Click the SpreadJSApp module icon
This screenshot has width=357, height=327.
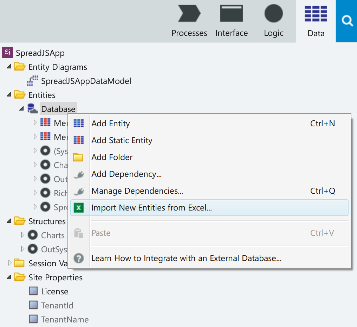point(7,52)
